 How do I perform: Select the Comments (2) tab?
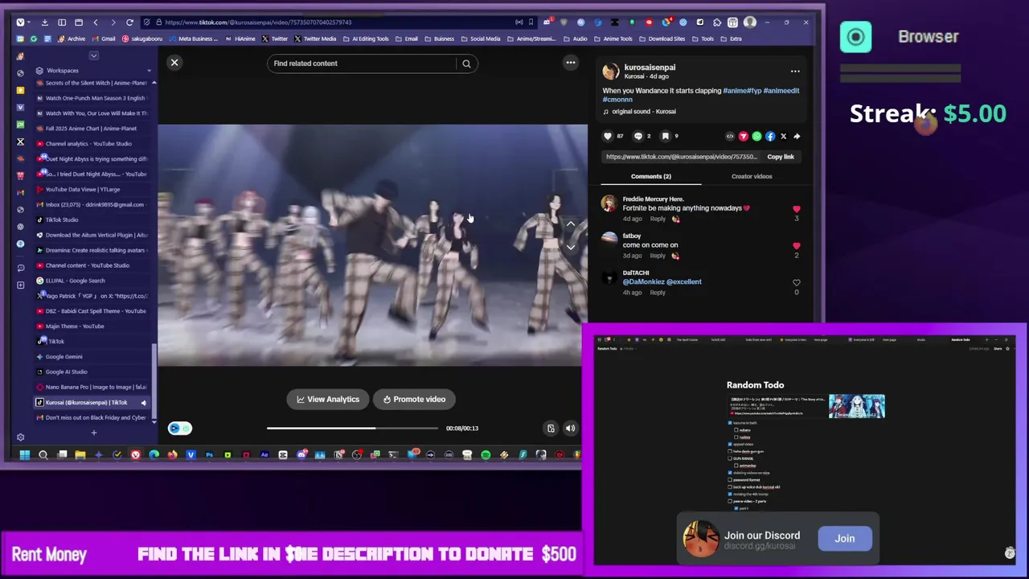coord(651,176)
